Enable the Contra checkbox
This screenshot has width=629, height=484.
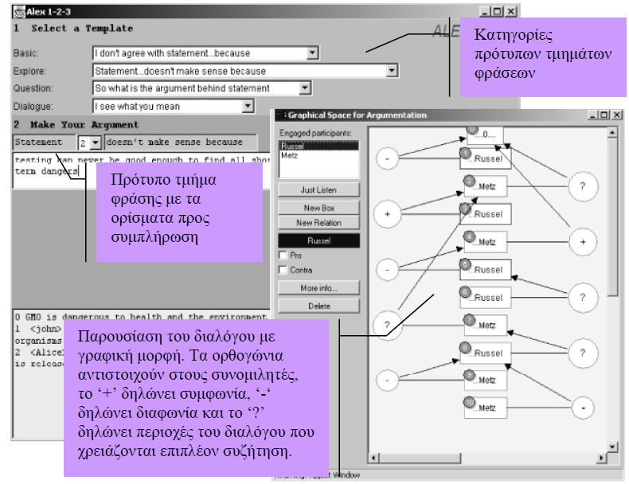coord(283,270)
